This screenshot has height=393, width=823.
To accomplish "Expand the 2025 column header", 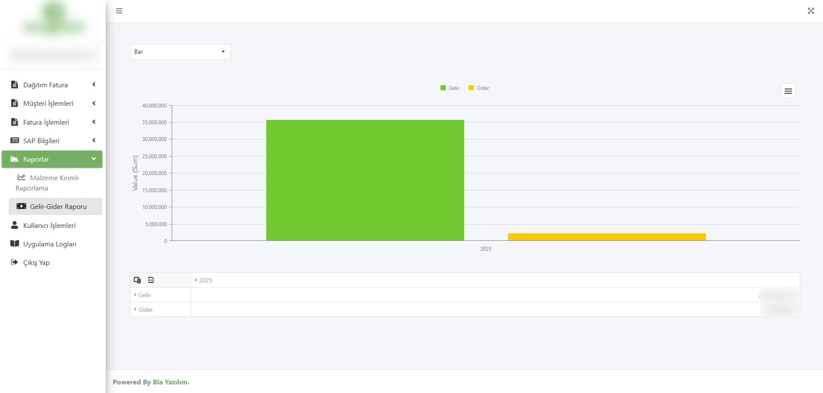I will click(203, 280).
